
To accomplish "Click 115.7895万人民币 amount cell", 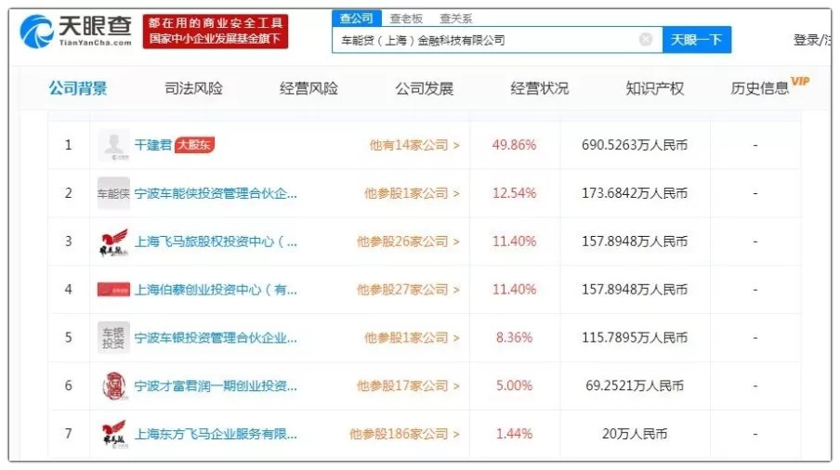I will pos(635,338).
